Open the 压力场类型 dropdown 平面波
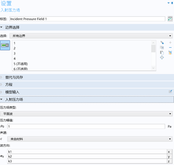Screen dimensions: 174x165 86,114
